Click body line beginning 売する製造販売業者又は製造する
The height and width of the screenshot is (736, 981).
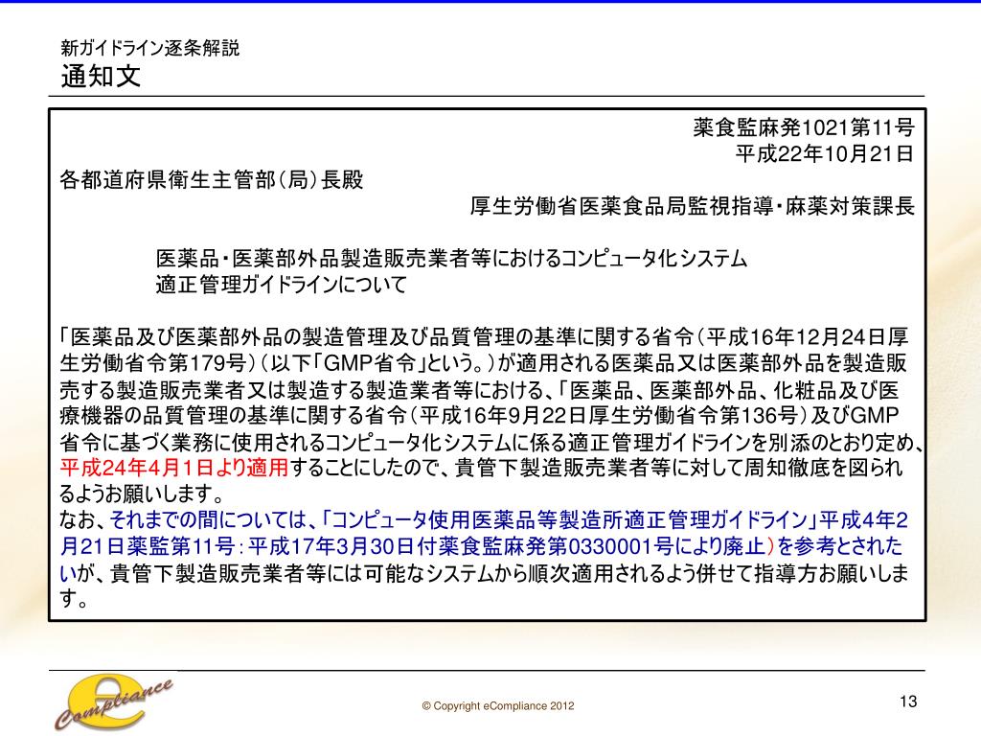tap(479, 390)
